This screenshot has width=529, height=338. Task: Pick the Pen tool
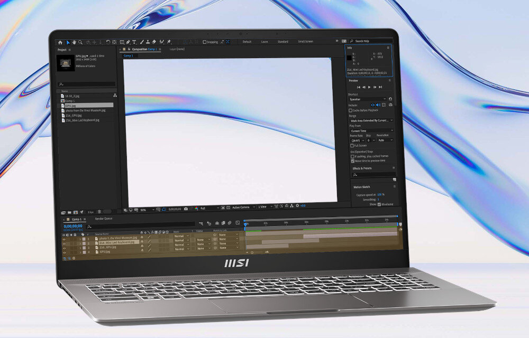pyautogui.click(x=127, y=42)
